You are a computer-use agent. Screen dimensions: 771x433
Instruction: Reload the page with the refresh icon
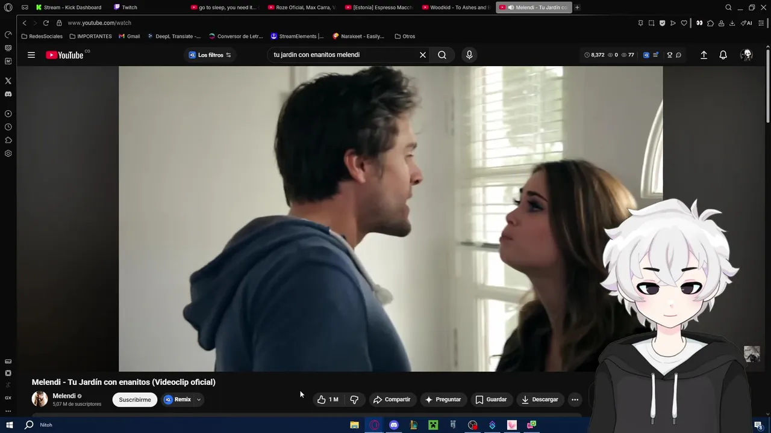46,23
